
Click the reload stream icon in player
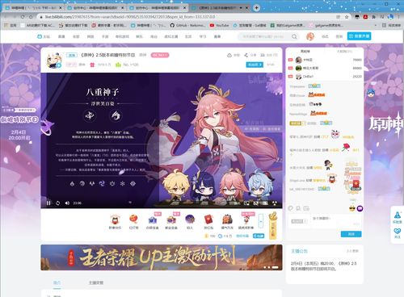pos(58,203)
